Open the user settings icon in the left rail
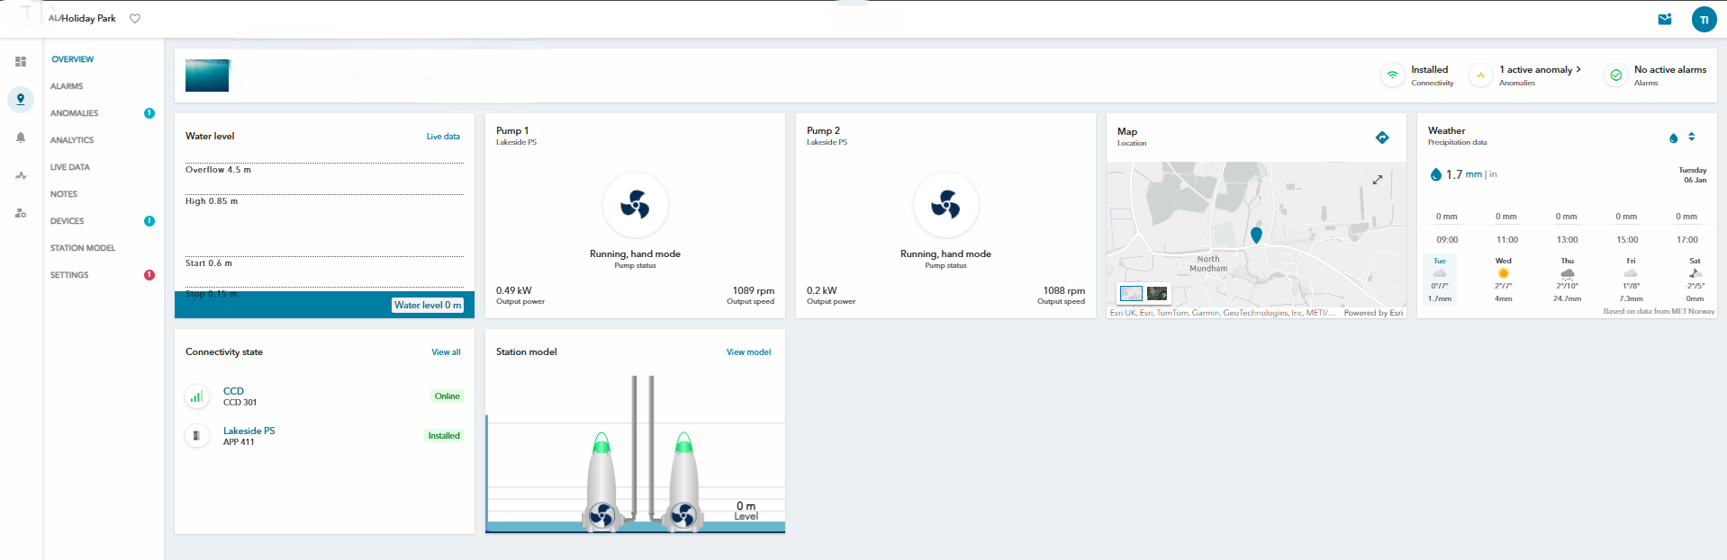Image resolution: width=1727 pixels, height=560 pixels. click(21, 213)
